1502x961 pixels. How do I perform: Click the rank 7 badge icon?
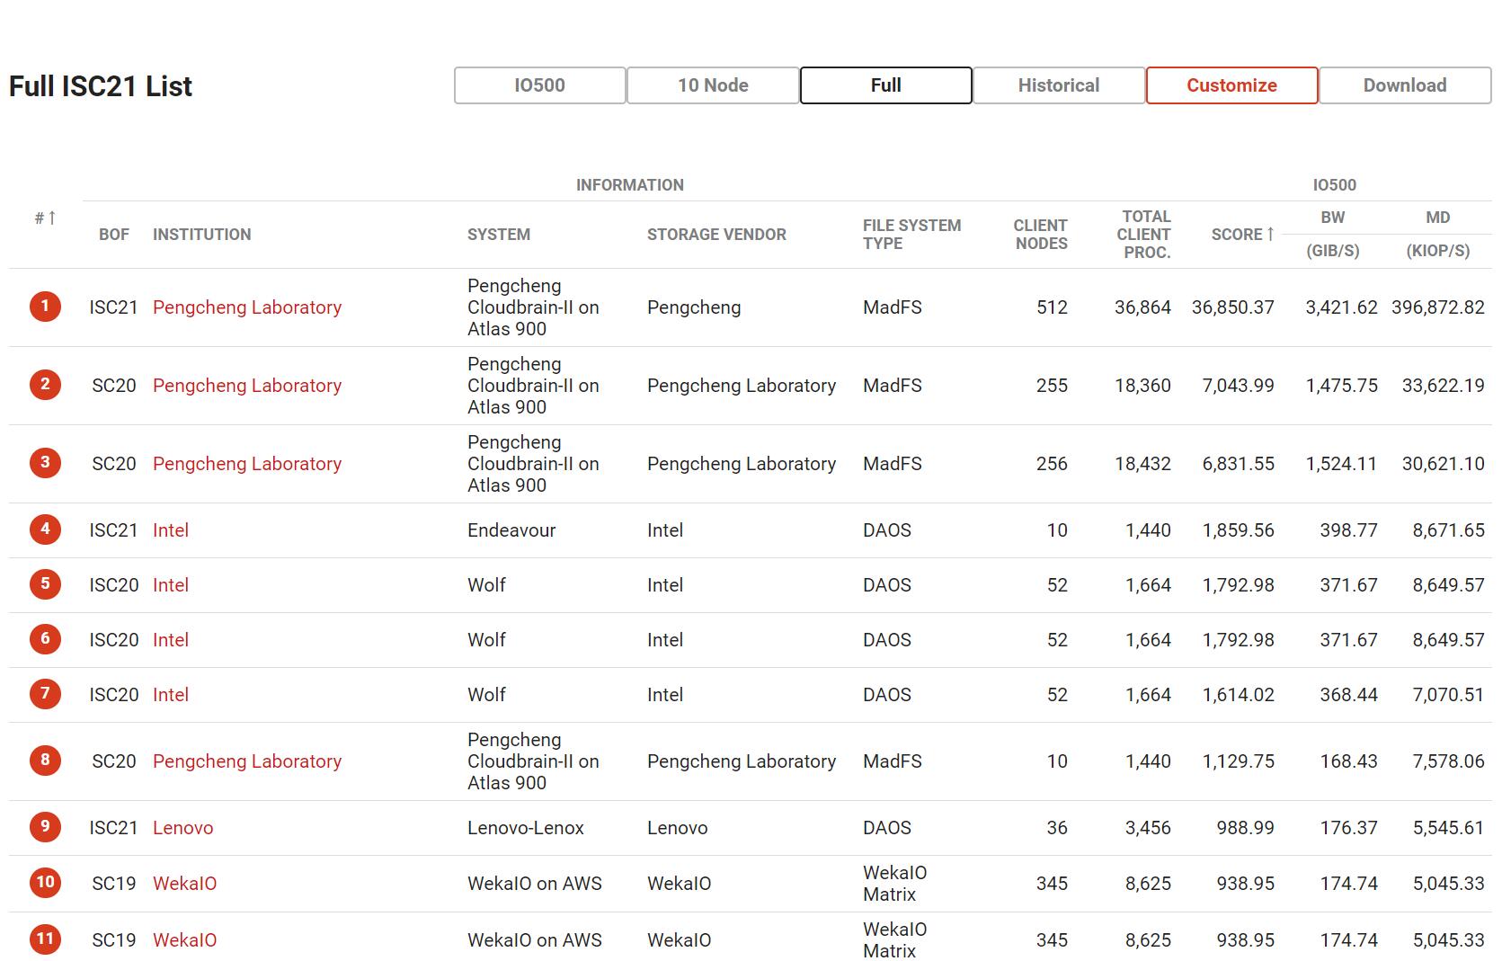pos(45,694)
